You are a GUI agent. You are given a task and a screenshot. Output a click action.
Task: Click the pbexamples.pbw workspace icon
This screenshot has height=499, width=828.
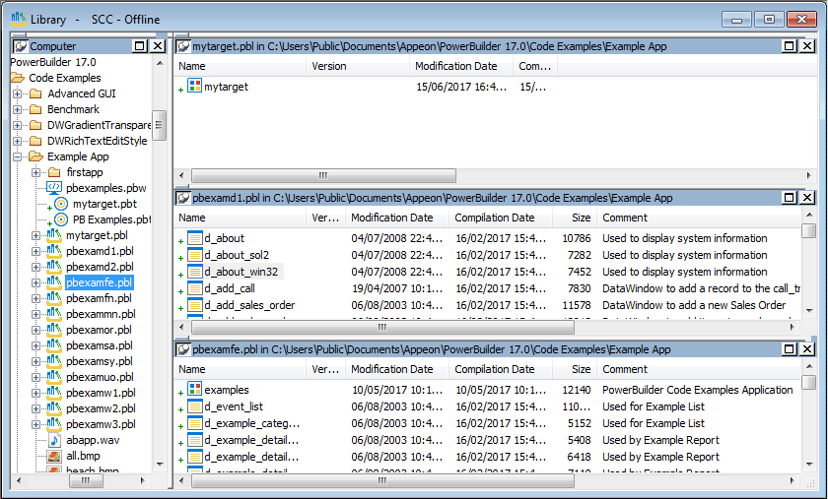click(54, 188)
